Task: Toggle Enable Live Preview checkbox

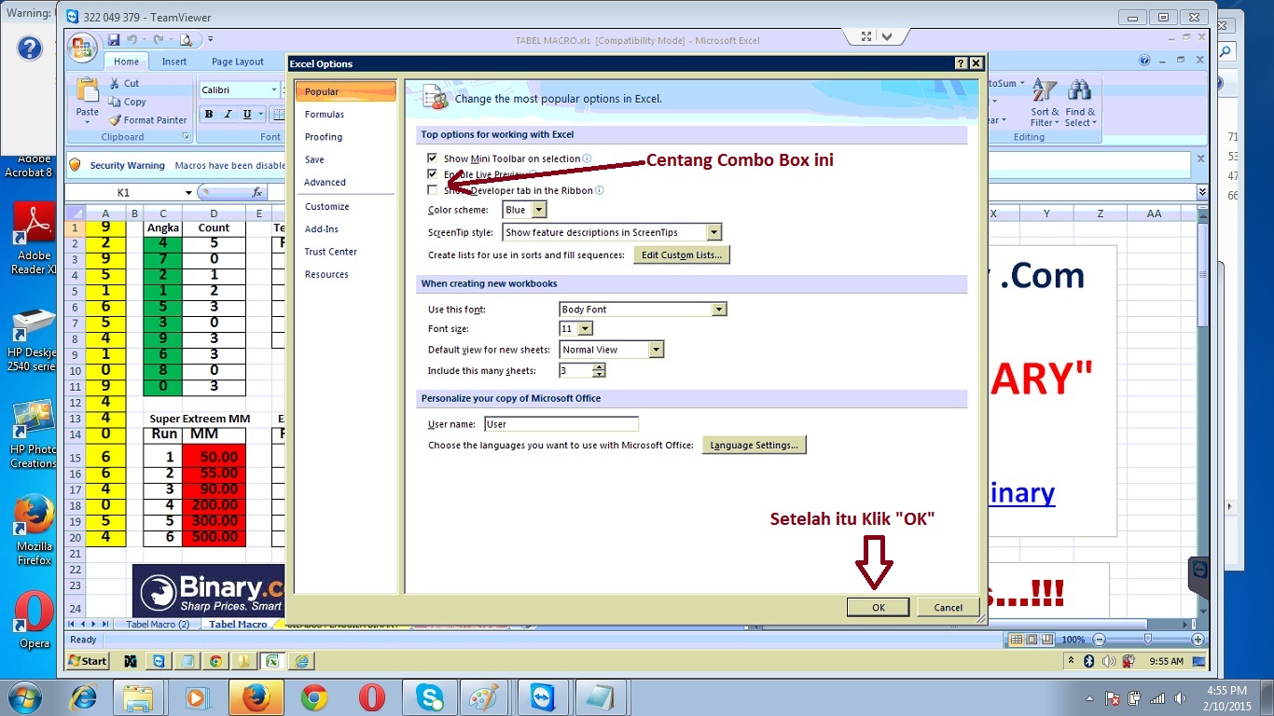Action: coord(432,174)
